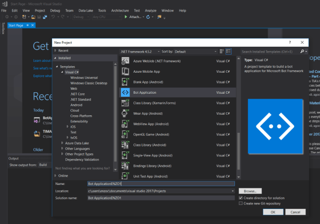Enable Create new Git repository checkbox
The height and width of the screenshot is (224, 320).
click(241, 203)
